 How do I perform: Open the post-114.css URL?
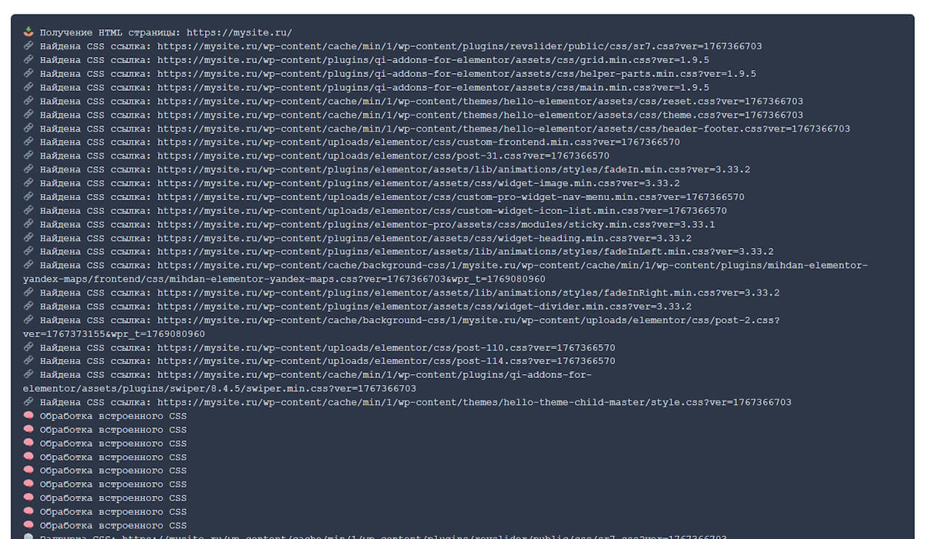(386, 361)
